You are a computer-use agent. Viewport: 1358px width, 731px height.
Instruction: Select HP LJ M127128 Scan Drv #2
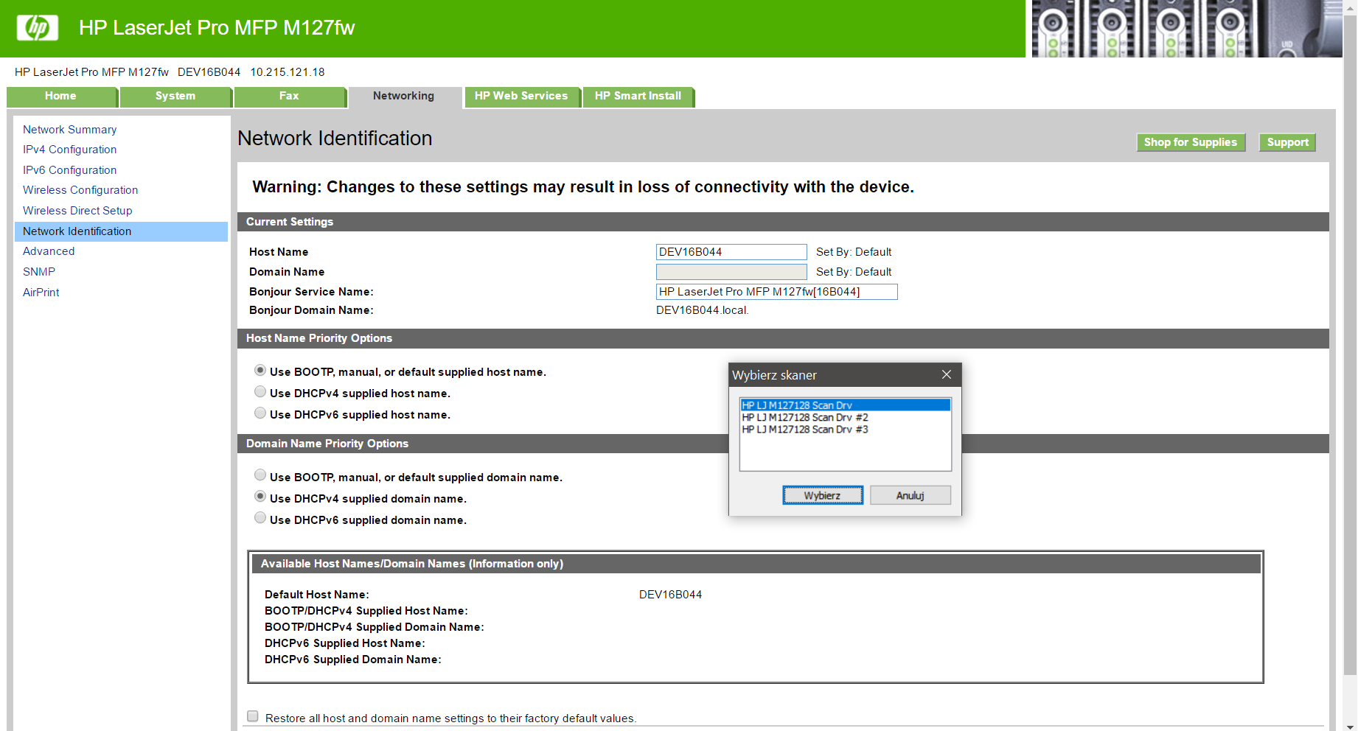[x=807, y=417]
